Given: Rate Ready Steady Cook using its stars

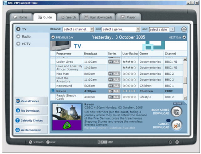Looking at the screenshot, I should click(x=129, y=97).
